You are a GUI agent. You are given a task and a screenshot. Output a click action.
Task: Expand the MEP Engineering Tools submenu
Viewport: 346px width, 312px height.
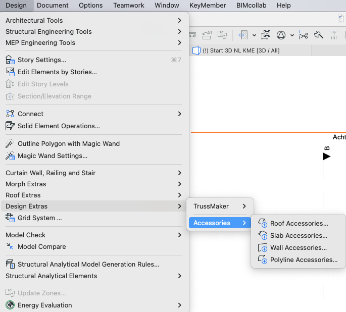click(x=180, y=42)
